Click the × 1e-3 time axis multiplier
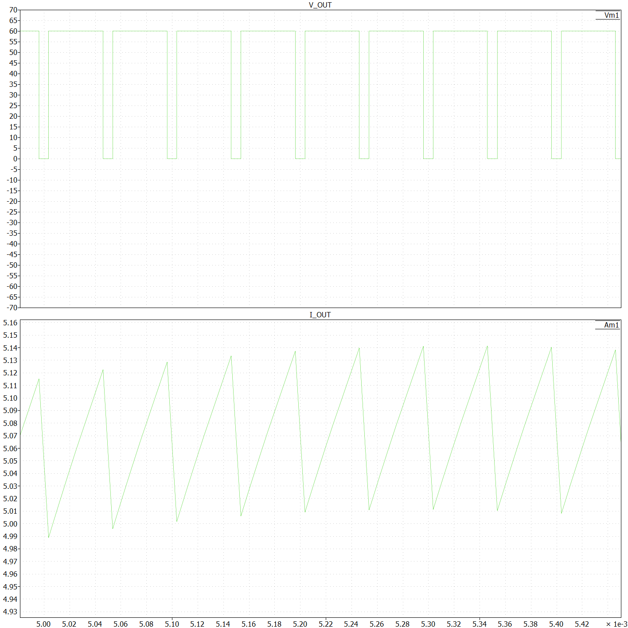Image resolution: width=628 pixels, height=628 pixels. coord(616,624)
